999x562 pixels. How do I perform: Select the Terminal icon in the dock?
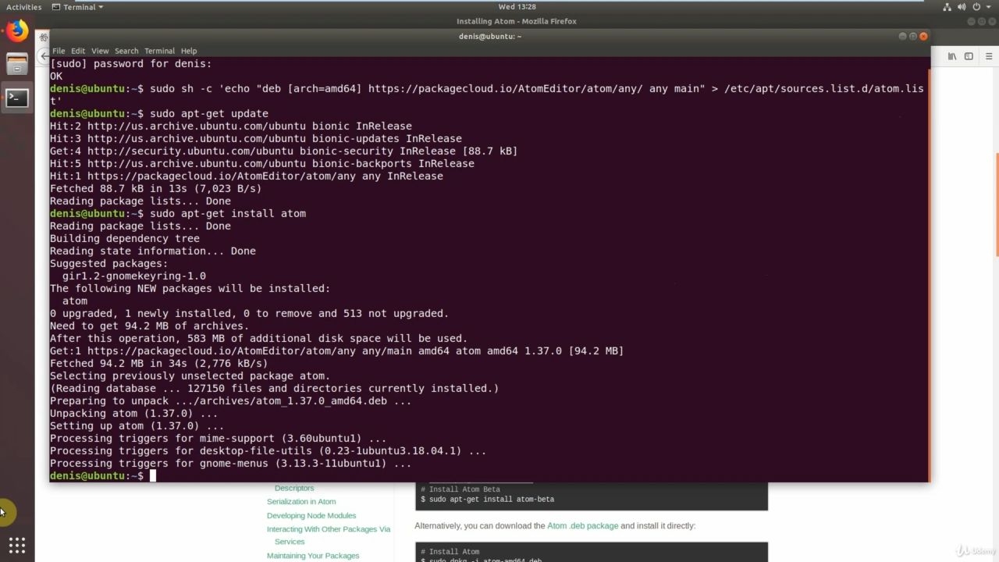(x=17, y=98)
